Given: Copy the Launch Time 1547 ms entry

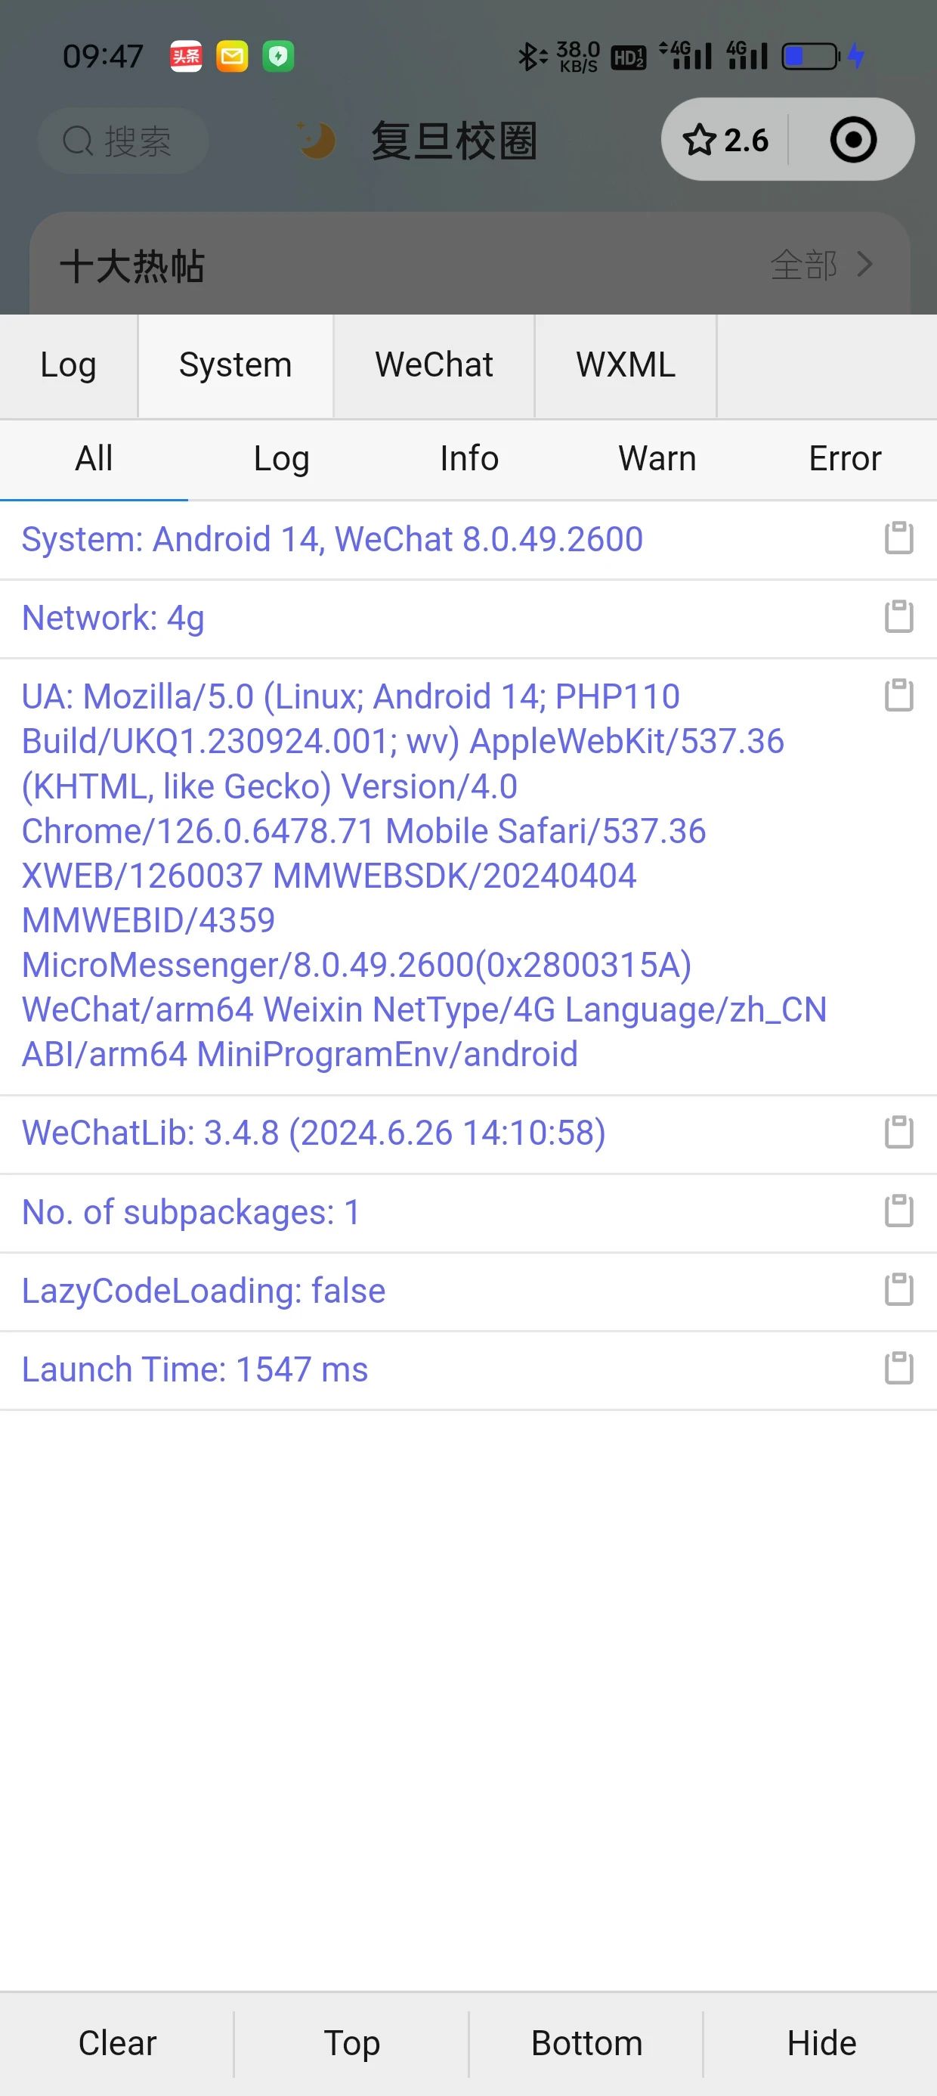Looking at the screenshot, I should pyautogui.click(x=898, y=1369).
